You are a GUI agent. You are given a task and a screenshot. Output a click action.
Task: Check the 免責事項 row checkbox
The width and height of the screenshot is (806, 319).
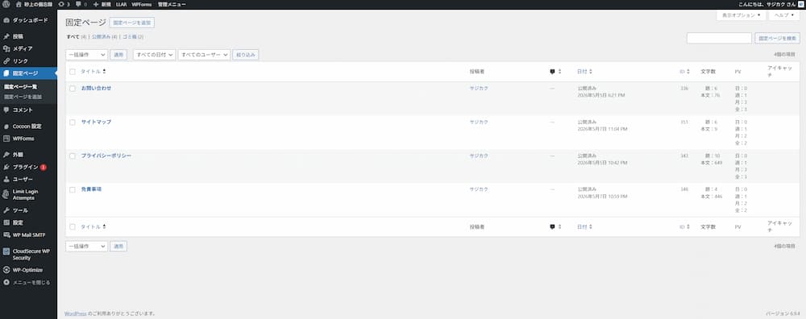(73, 189)
